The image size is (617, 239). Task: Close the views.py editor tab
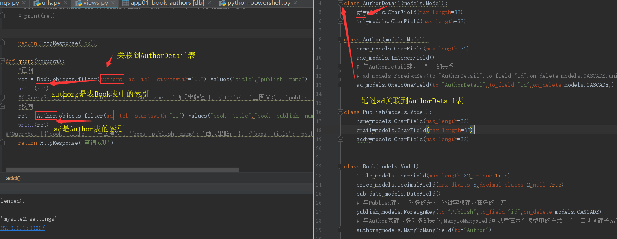tap(114, 3)
